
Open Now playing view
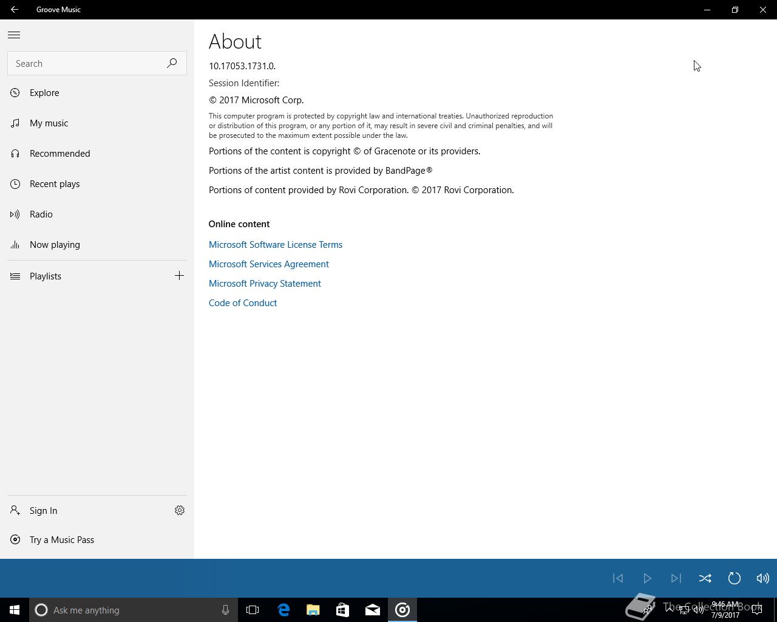[x=97, y=245]
